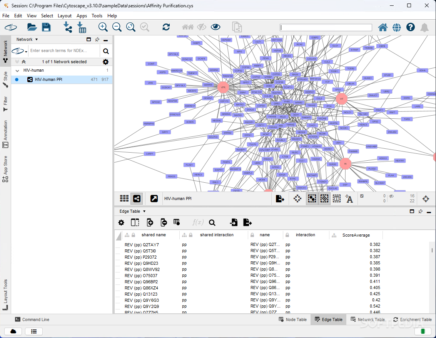The width and height of the screenshot is (436, 338).
Task: Click NDEx search magnifier button
Action: point(106,51)
